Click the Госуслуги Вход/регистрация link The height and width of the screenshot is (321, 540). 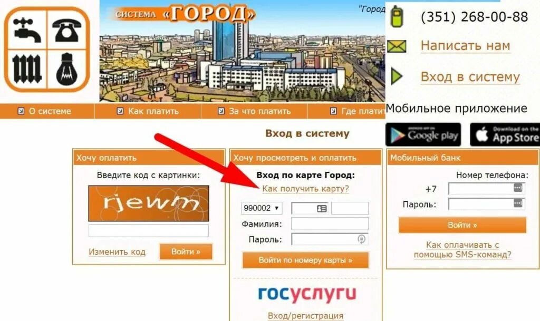click(x=305, y=316)
